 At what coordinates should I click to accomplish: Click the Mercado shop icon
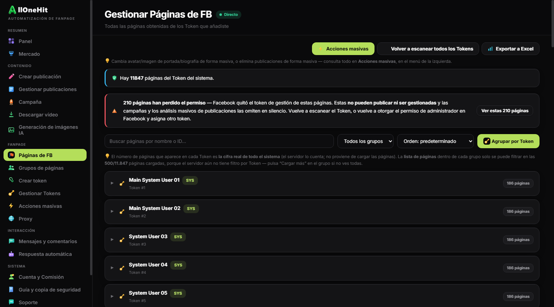pos(11,54)
